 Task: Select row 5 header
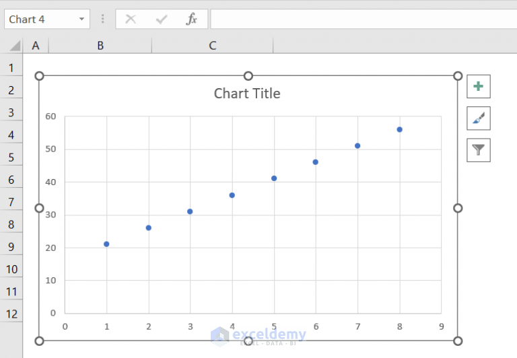pos(11,157)
